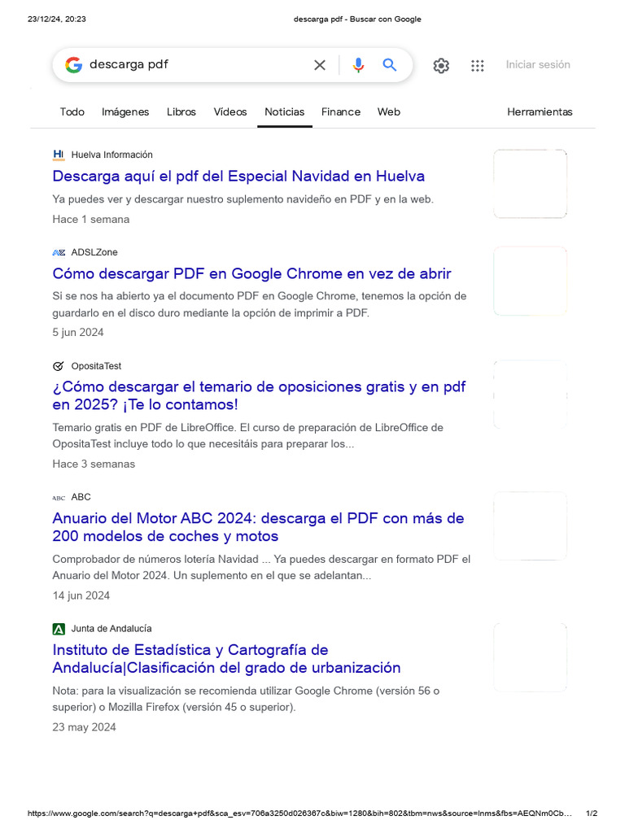The width and height of the screenshot is (625, 833).
Task: Click the ADSLZone favicon
Action: coord(59,252)
